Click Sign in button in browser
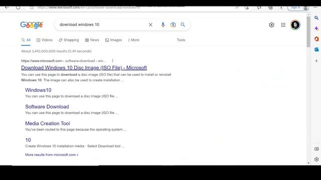The image size is (321, 180). point(298,8)
